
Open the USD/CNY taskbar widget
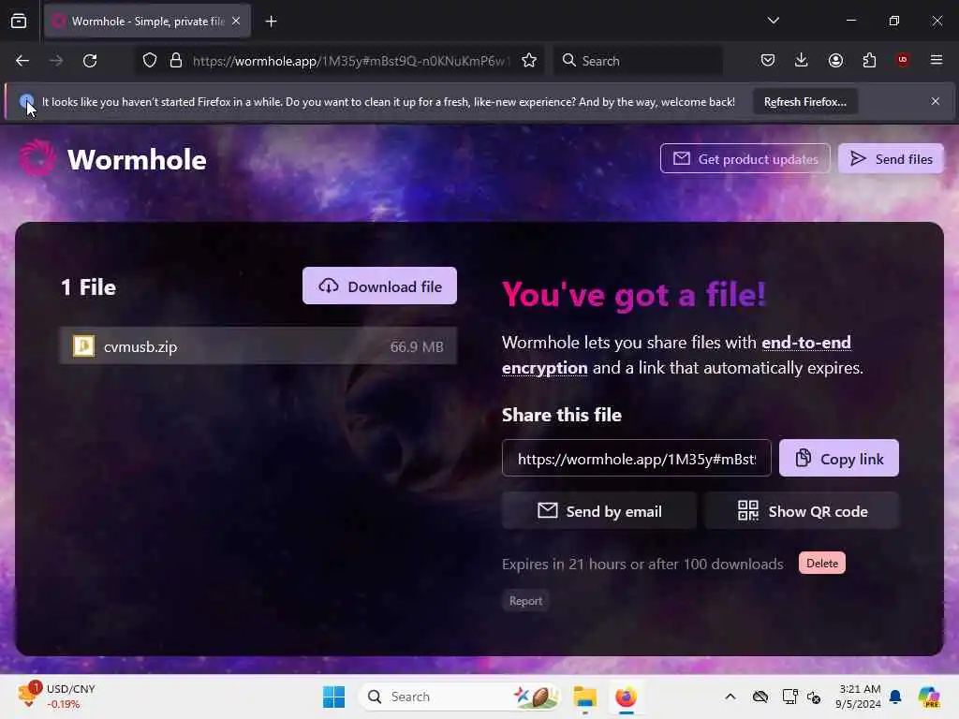[56, 697]
